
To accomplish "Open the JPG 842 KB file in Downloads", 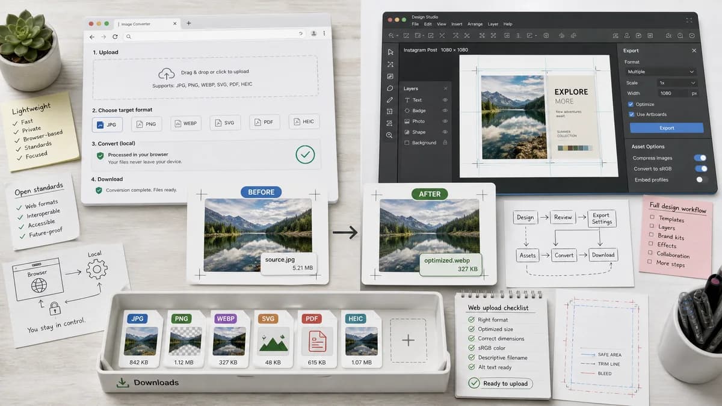I will [x=142, y=338].
